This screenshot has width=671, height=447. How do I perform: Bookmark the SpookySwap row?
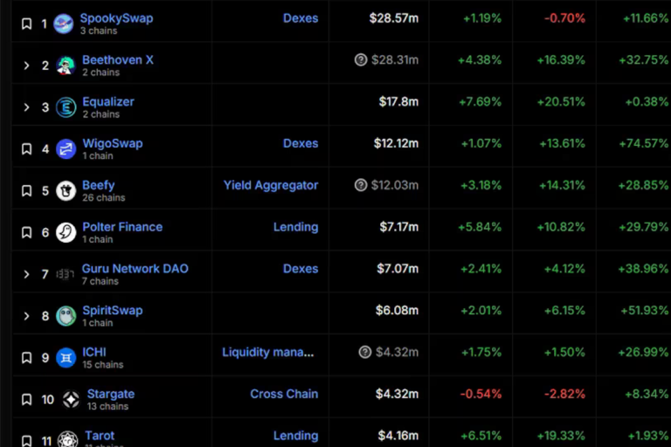26,24
